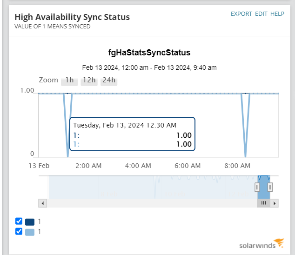Viewport: 295px width, 255px height.
Task: Click the EXPORT link
Action: (x=241, y=14)
